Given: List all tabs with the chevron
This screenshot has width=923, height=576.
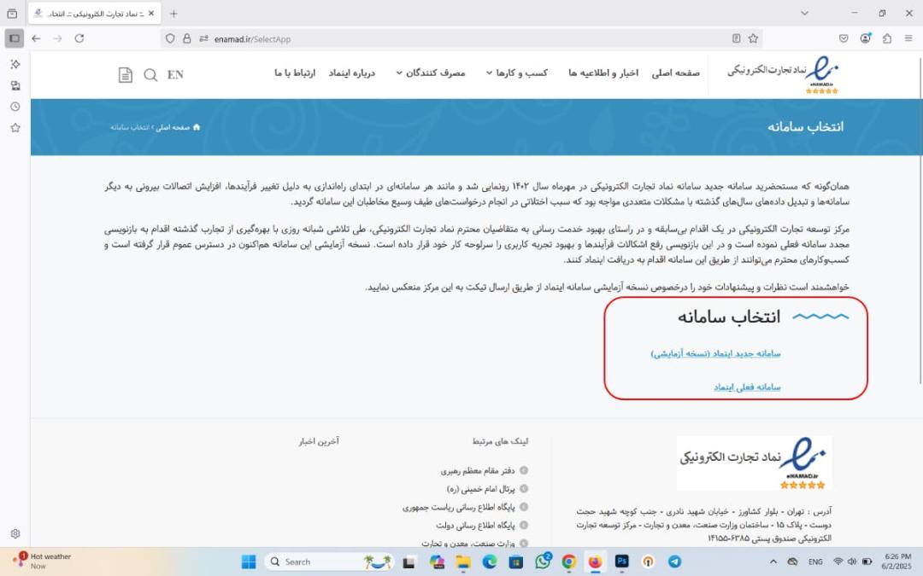Looking at the screenshot, I should tap(804, 14).
